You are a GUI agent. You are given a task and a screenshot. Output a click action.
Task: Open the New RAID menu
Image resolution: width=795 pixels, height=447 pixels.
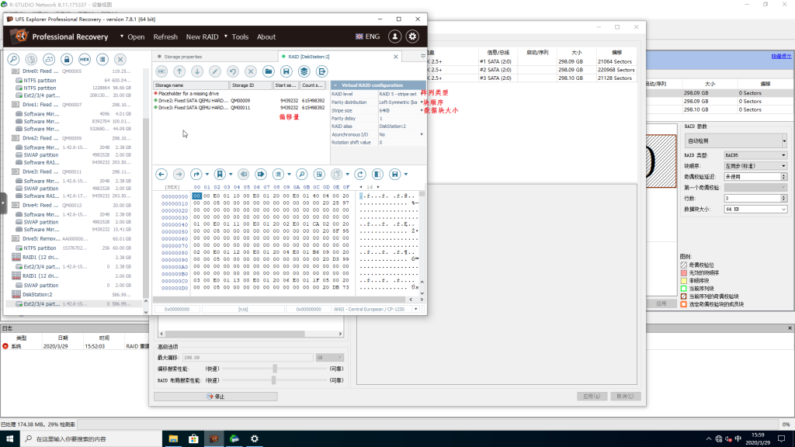[x=203, y=36]
